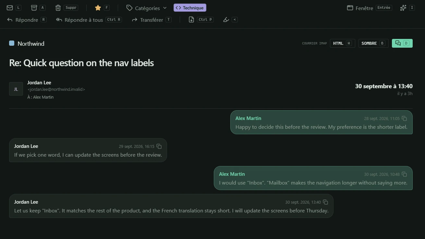Toggle HTML view mode
The height and width of the screenshot is (239, 425).
coord(342,43)
